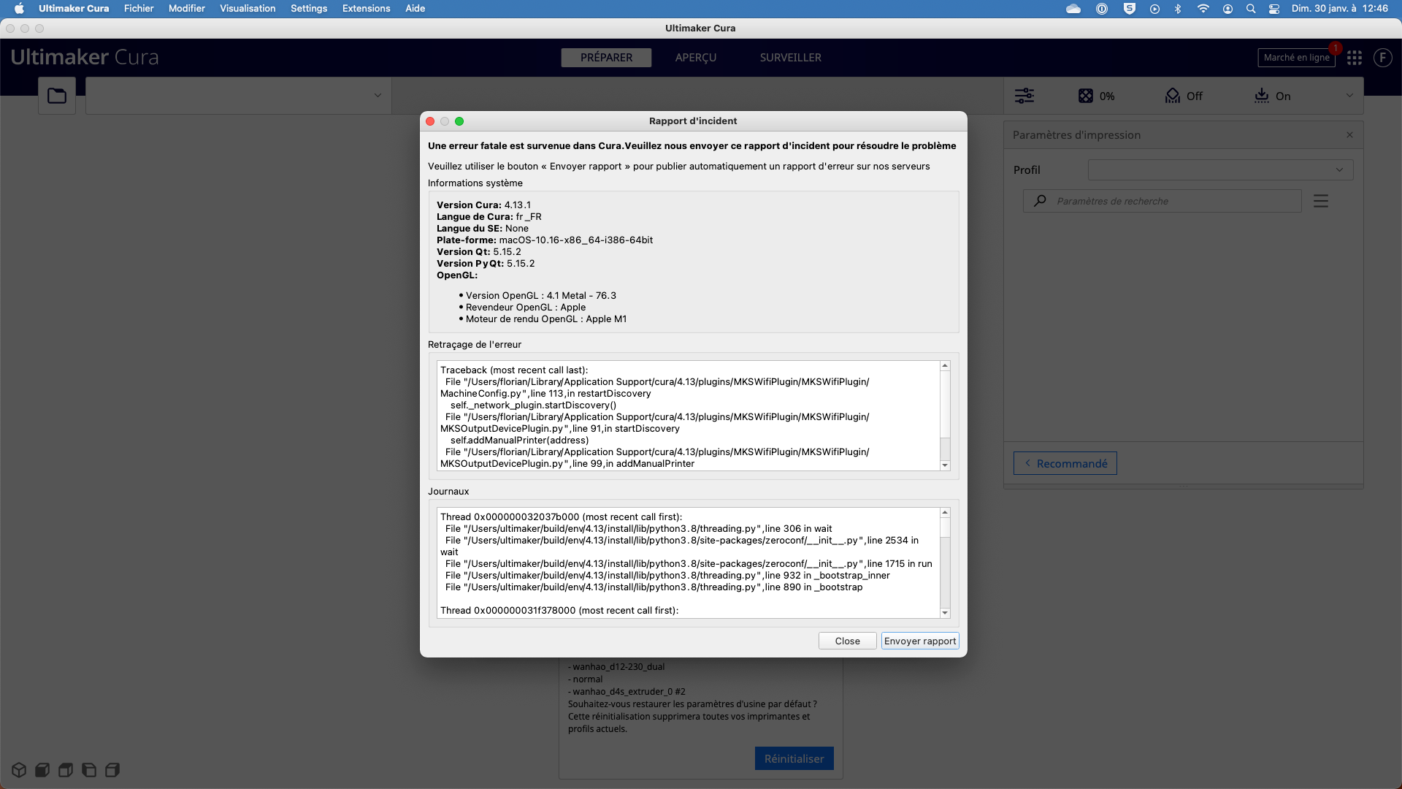1402x789 pixels.
Task: Click the search magnifier in settings field
Action: tap(1040, 201)
